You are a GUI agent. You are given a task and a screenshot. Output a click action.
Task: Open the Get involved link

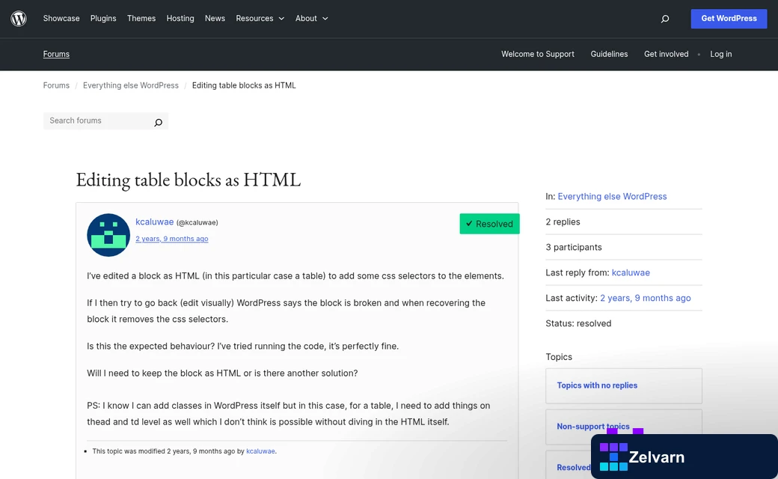[667, 54]
